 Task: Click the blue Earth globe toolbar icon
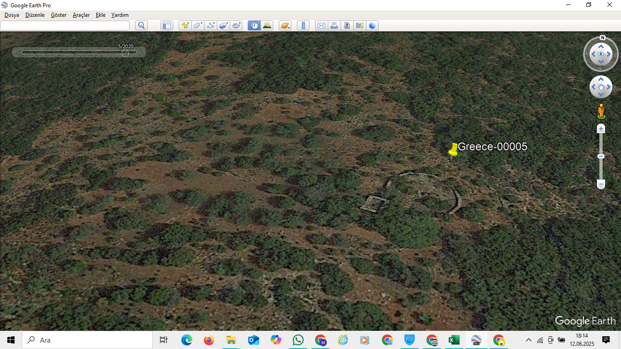point(372,25)
